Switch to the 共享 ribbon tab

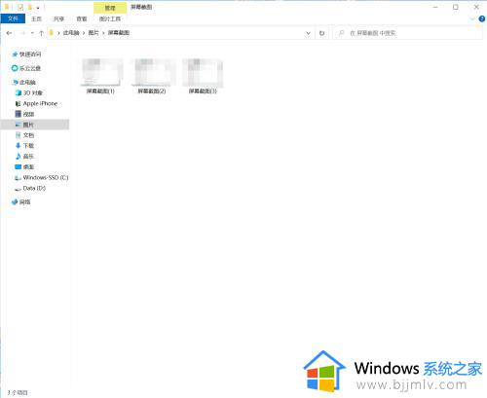(58, 18)
